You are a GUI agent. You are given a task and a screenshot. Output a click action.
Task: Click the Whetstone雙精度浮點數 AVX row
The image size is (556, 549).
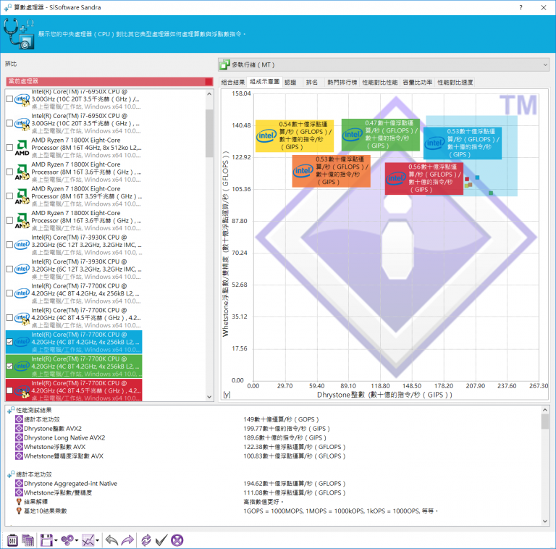point(64,456)
